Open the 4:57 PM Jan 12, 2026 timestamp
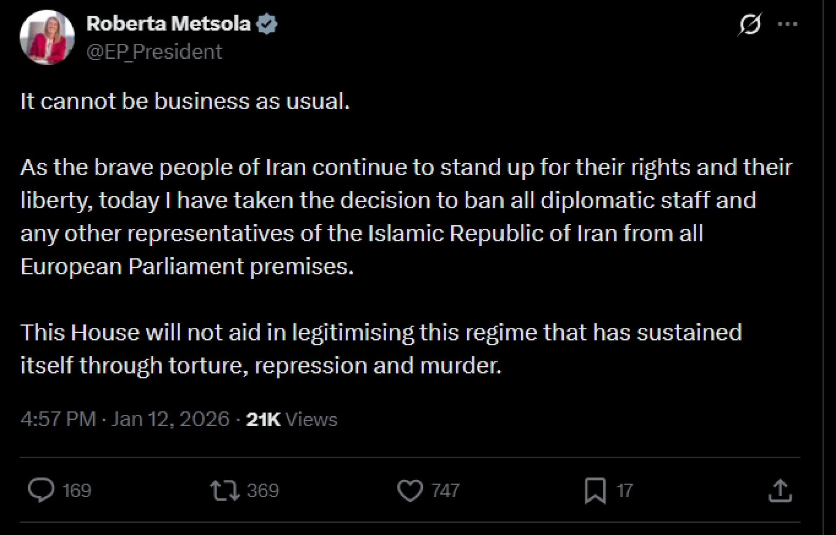836x535 pixels. click(125, 419)
